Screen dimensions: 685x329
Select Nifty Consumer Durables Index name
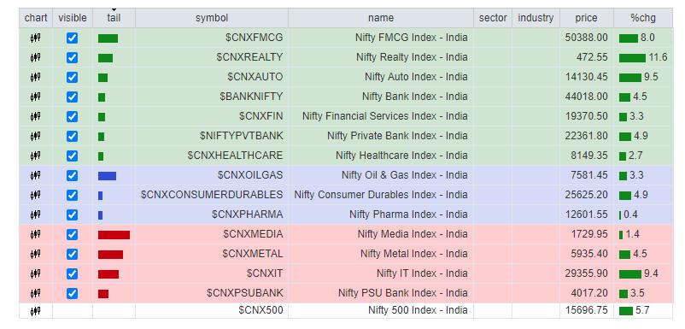click(x=381, y=195)
